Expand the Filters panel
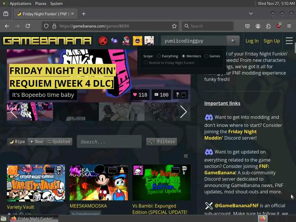The width and height of the screenshot is (296, 222). pos(162,142)
